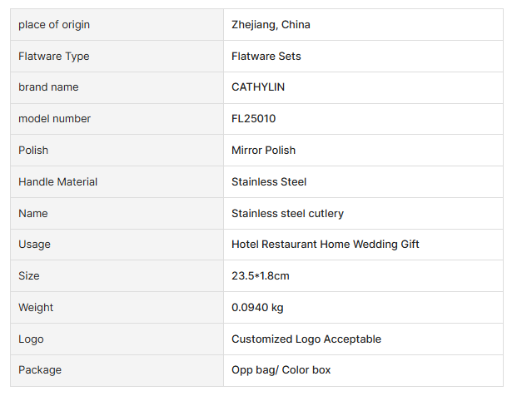Select the 'Flatware Type' label
517x401 pixels.
click(54, 57)
